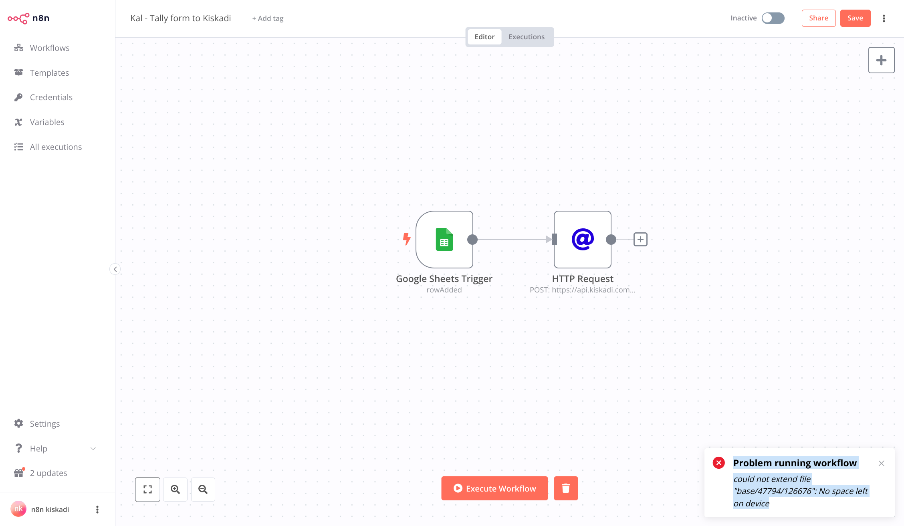Click the zoom out magnifier button

(x=203, y=489)
